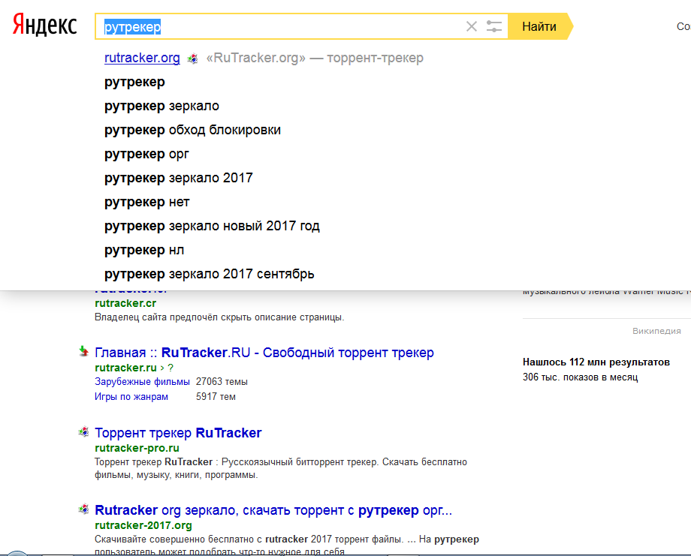The image size is (691, 556).
Task: Select the plain 'рутрекер' suggestion
Action: click(134, 82)
